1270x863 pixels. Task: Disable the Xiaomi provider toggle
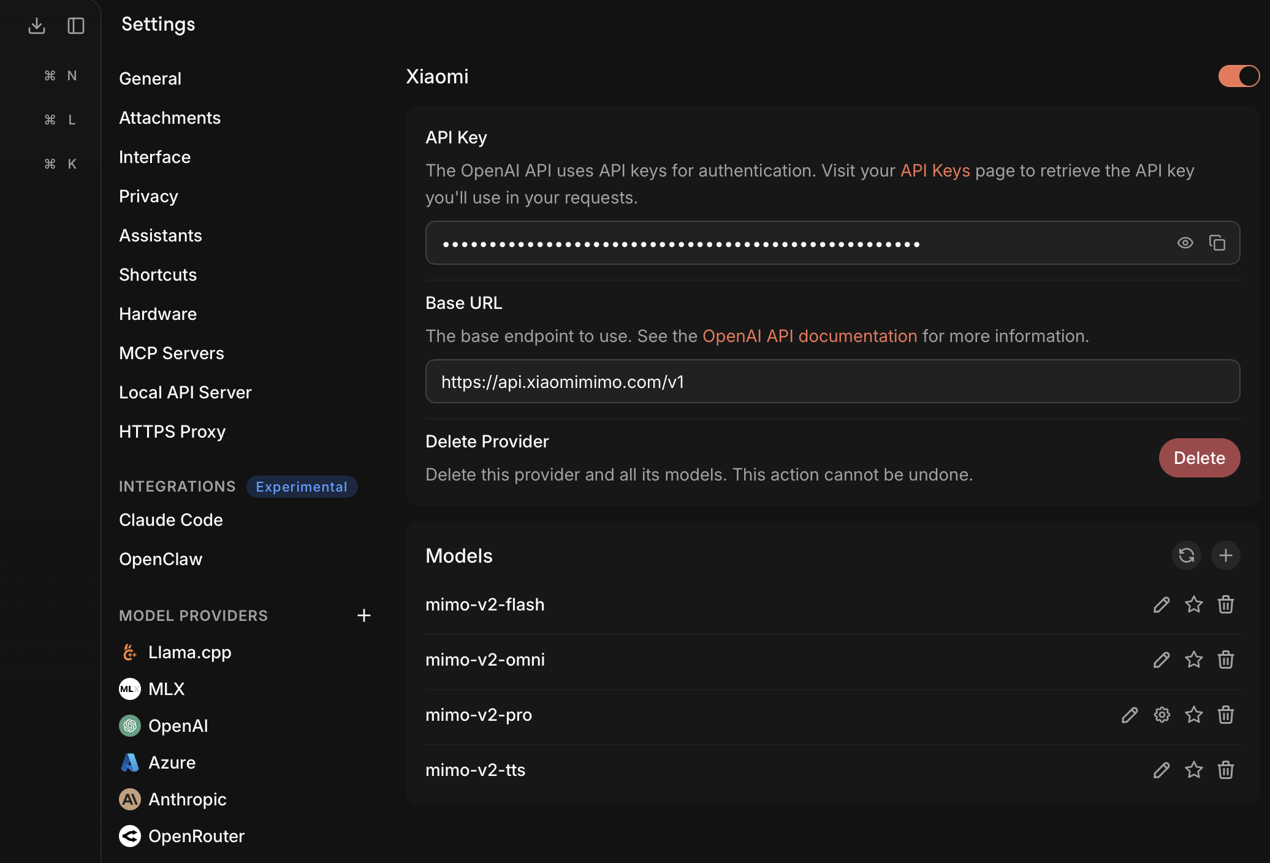(x=1238, y=76)
